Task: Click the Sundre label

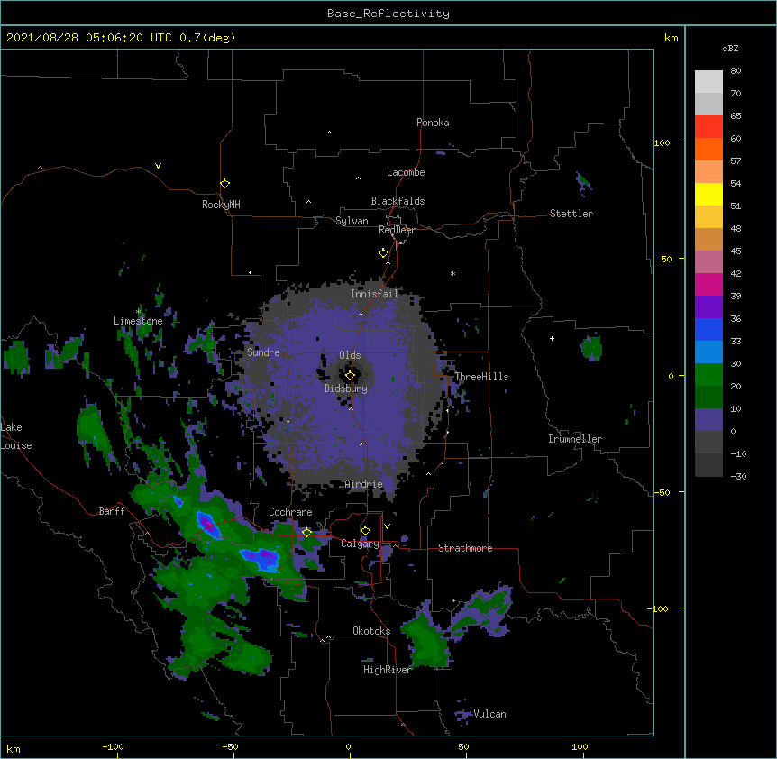Action: coord(263,352)
